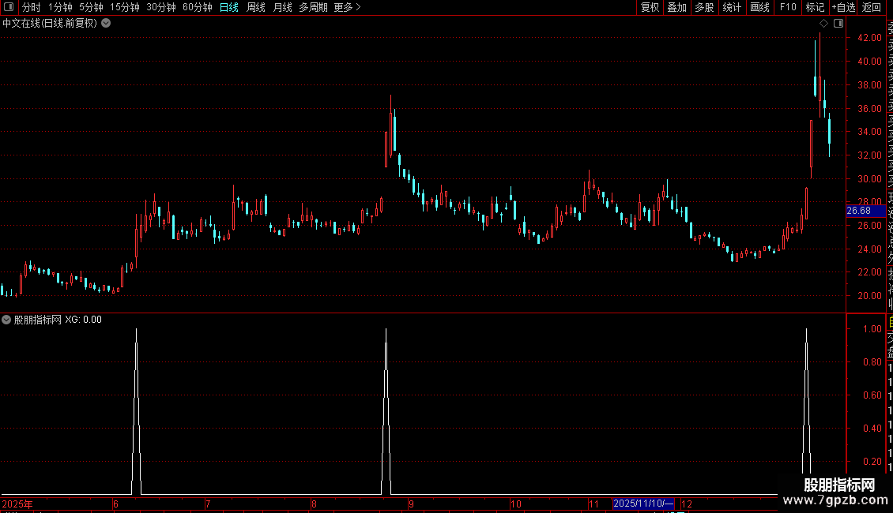Viewport: 893px width, 513px height.
Task: Toggle the right info panel icon
Action: [838, 24]
